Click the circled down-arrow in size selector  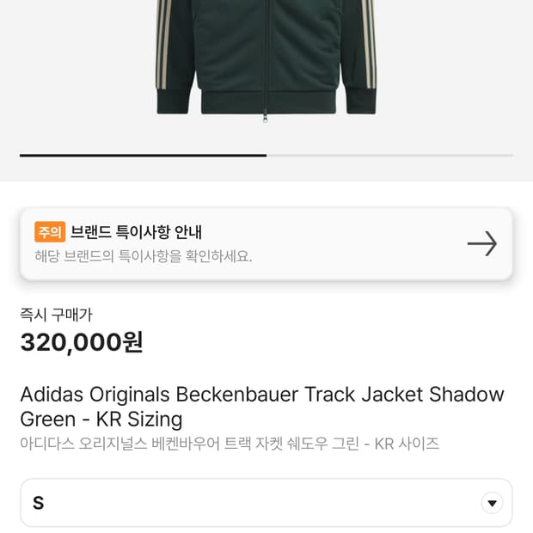[492, 503]
